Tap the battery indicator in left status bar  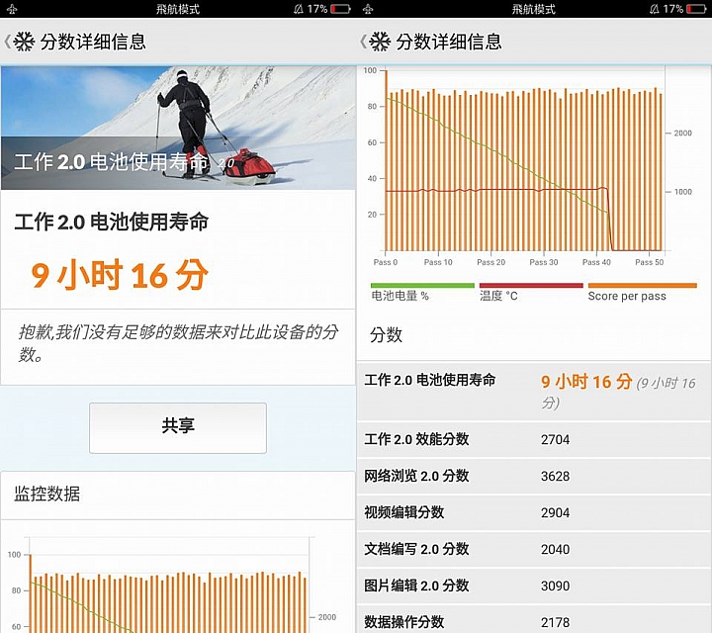point(340,9)
